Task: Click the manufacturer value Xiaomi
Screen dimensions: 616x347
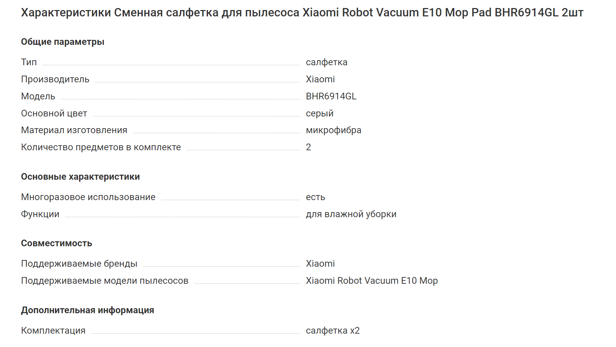Action: pos(320,79)
